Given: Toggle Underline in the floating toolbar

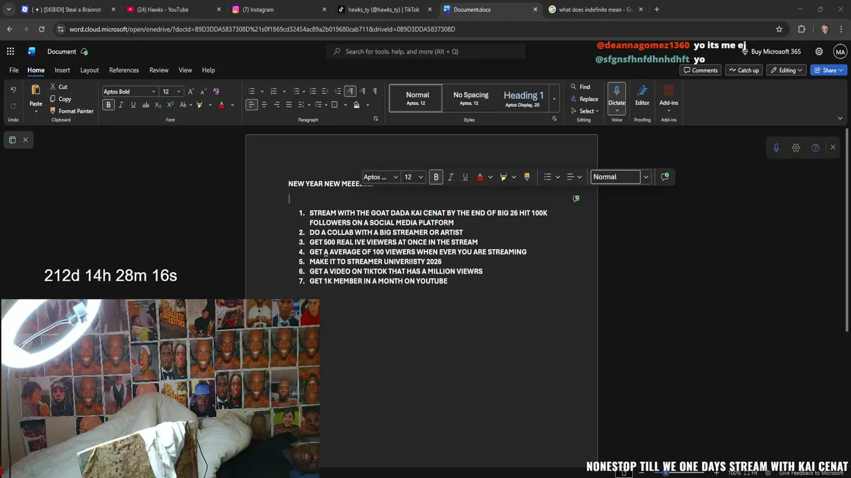Looking at the screenshot, I should point(465,177).
